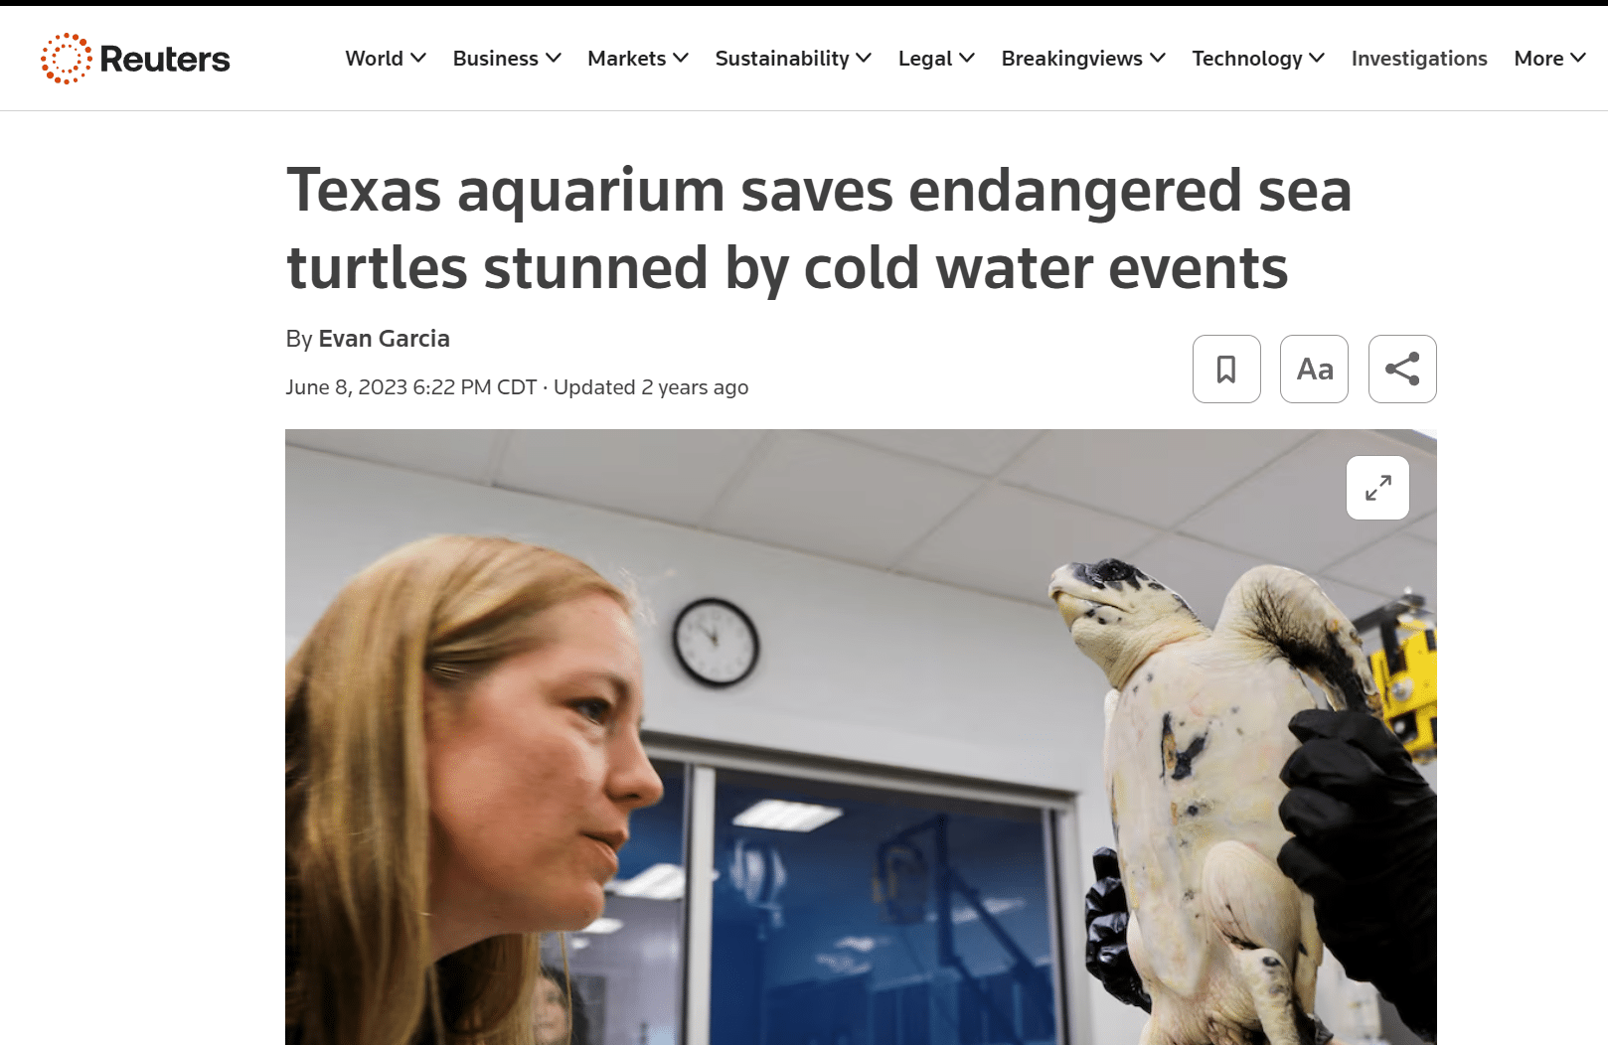Bookmark this article
The width and height of the screenshot is (1608, 1045).
tap(1226, 369)
